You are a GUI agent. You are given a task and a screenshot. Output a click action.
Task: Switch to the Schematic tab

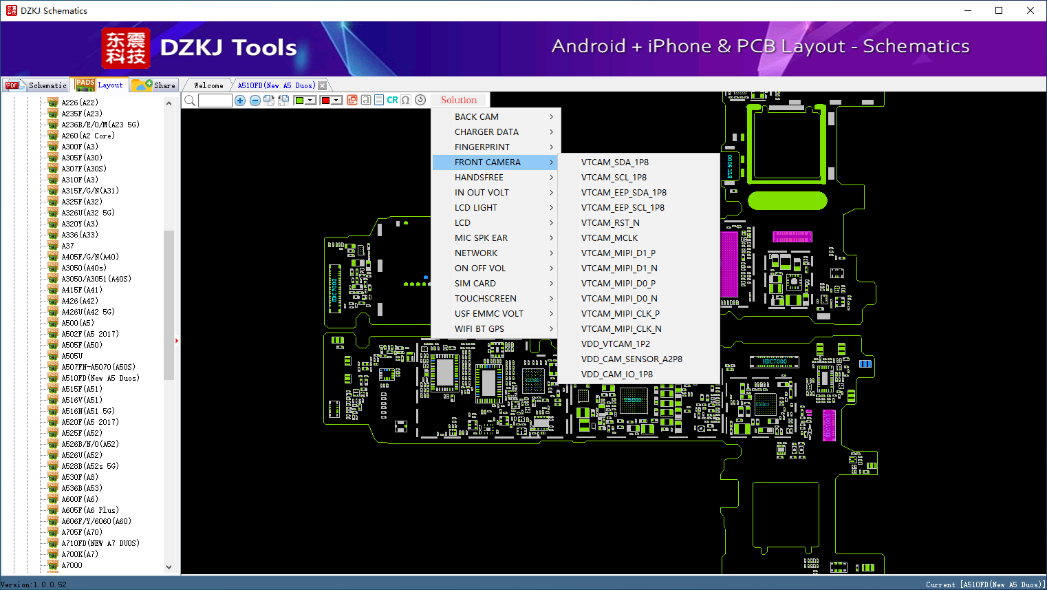[35, 85]
